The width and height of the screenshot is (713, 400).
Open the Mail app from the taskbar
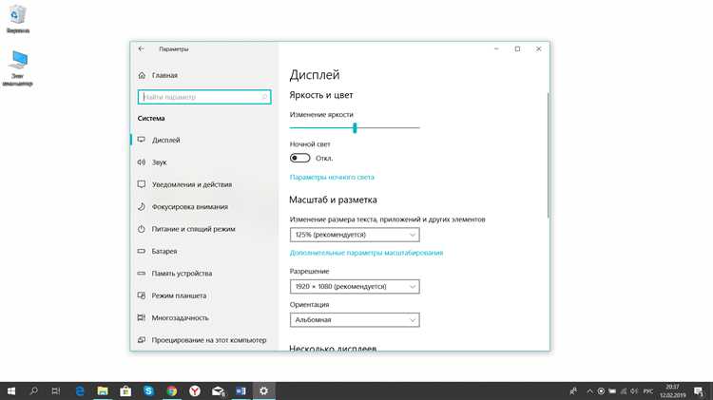click(219, 390)
